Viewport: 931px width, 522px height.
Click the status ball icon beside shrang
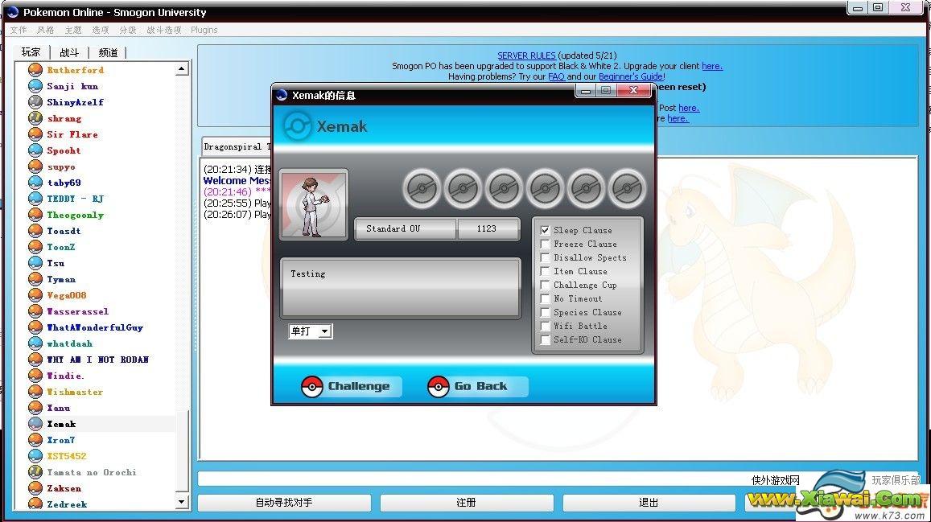35,118
